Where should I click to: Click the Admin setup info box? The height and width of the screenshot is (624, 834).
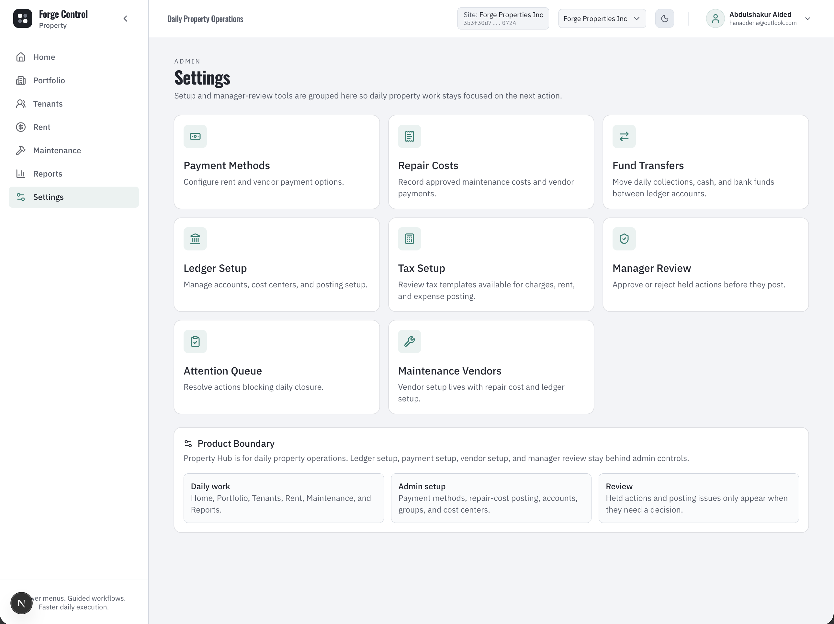click(x=491, y=498)
